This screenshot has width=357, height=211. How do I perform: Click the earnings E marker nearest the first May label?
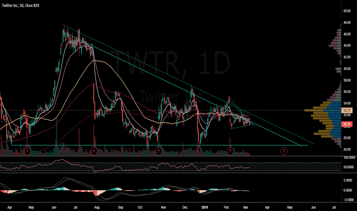pos(27,151)
